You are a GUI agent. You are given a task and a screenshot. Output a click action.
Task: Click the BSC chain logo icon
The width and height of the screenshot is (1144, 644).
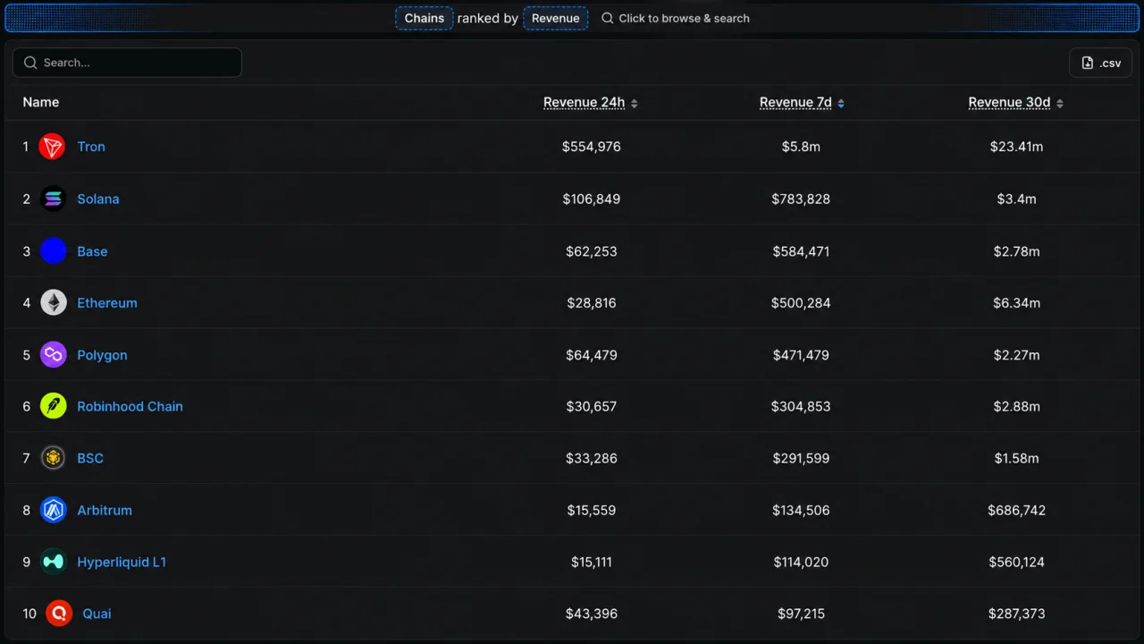click(54, 458)
